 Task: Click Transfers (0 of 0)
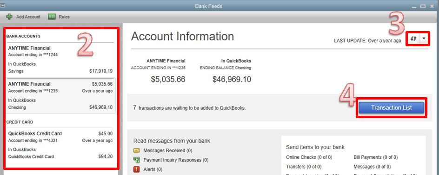304,167
